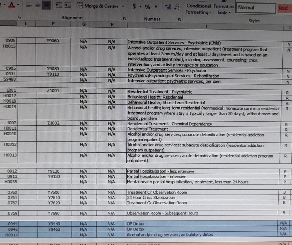Select column H header
The image size is (292, 245).
pyautogui.click(x=112, y=25)
